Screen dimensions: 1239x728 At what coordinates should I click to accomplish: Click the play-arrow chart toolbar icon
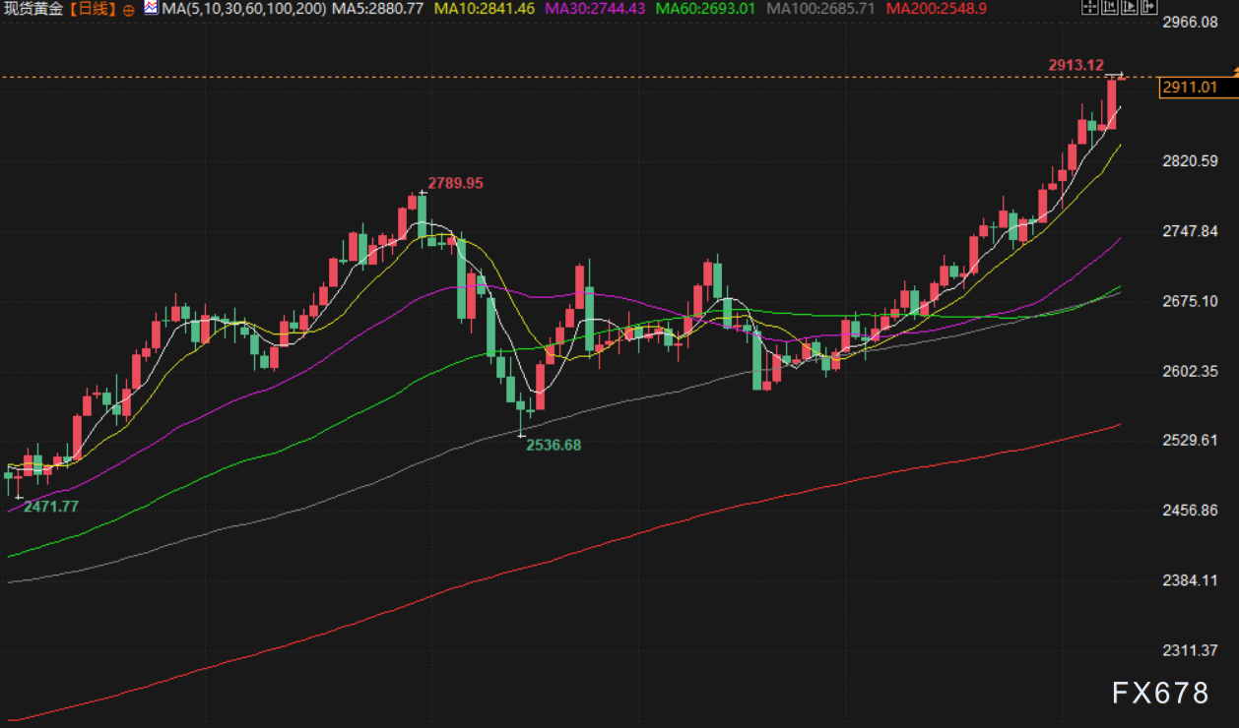[x=1128, y=8]
